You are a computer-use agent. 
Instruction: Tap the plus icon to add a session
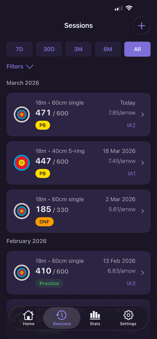pos(141,26)
